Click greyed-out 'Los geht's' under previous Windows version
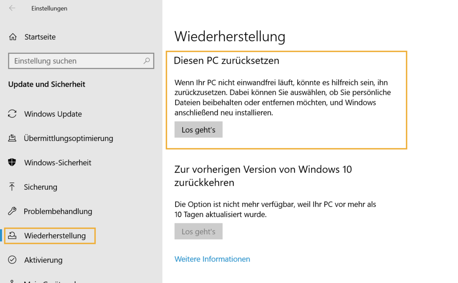Image resolution: width=458 pixels, height=283 pixels. click(198, 231)
